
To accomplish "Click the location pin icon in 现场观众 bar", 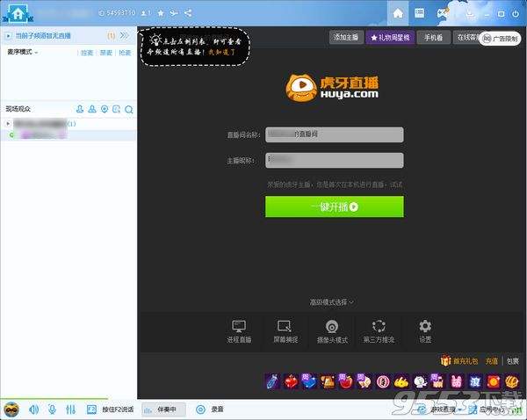I will [x=105, y=109].
